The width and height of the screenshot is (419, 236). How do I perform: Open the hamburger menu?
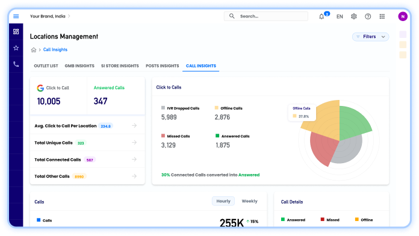[x=16, y=16]
